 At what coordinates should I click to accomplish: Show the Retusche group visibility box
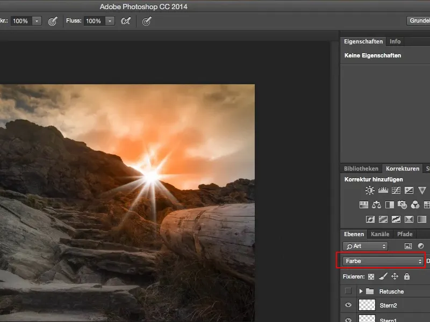348,291
